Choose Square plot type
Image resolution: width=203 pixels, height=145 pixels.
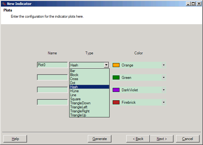pos(89,99)
